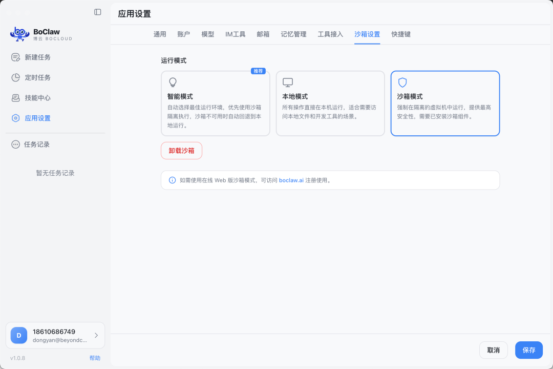The image size is (553, 369).
Task: Switch to the 模型 settings tab
Action: (208, 34)
